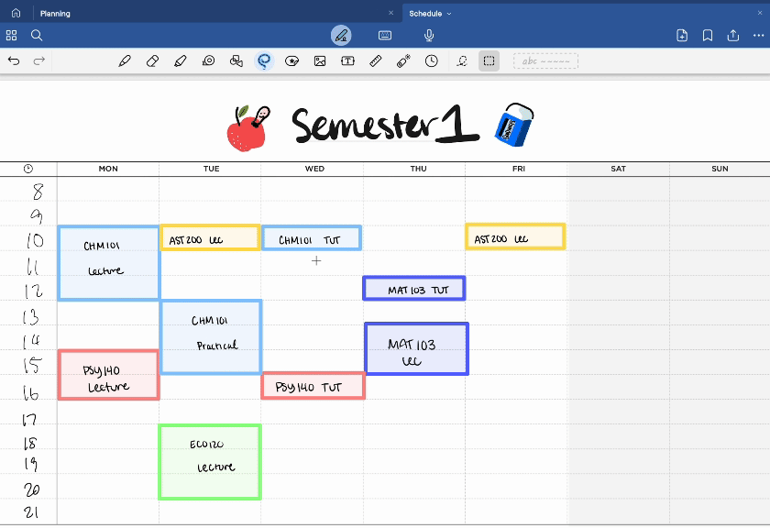Select the Eraser tool
Viewport: 770px width, 528px height.
pyautogui.click(x=152, y=61)
